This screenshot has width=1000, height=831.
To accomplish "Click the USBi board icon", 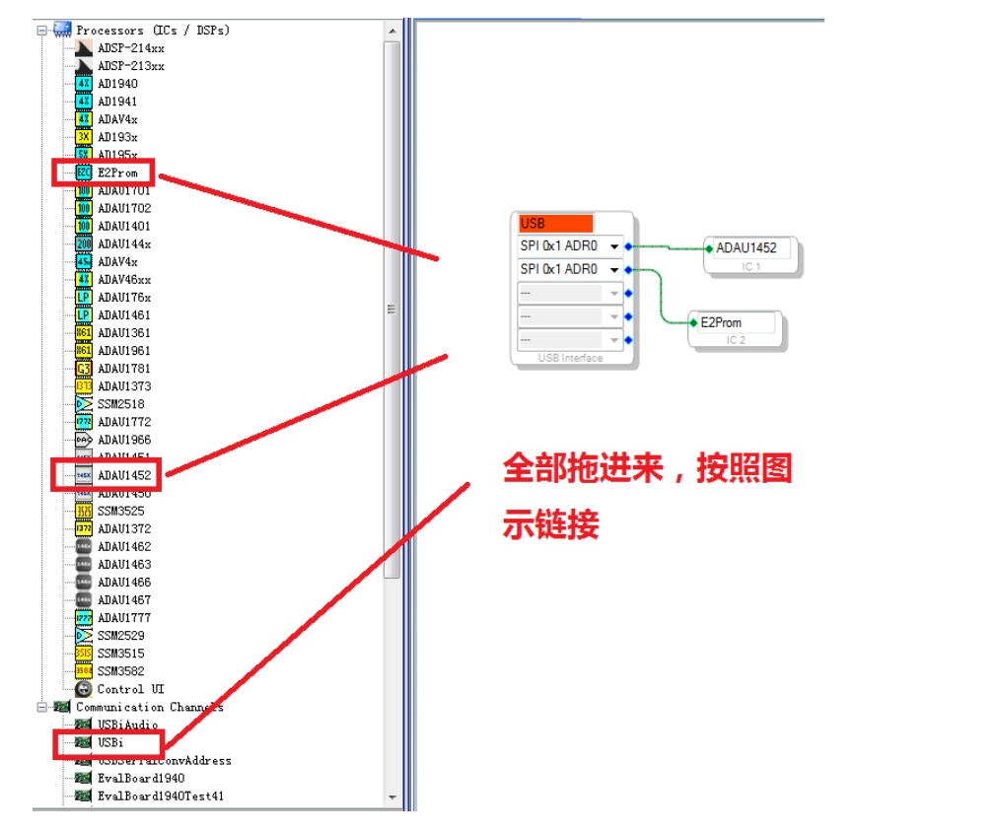I will 83,742.
